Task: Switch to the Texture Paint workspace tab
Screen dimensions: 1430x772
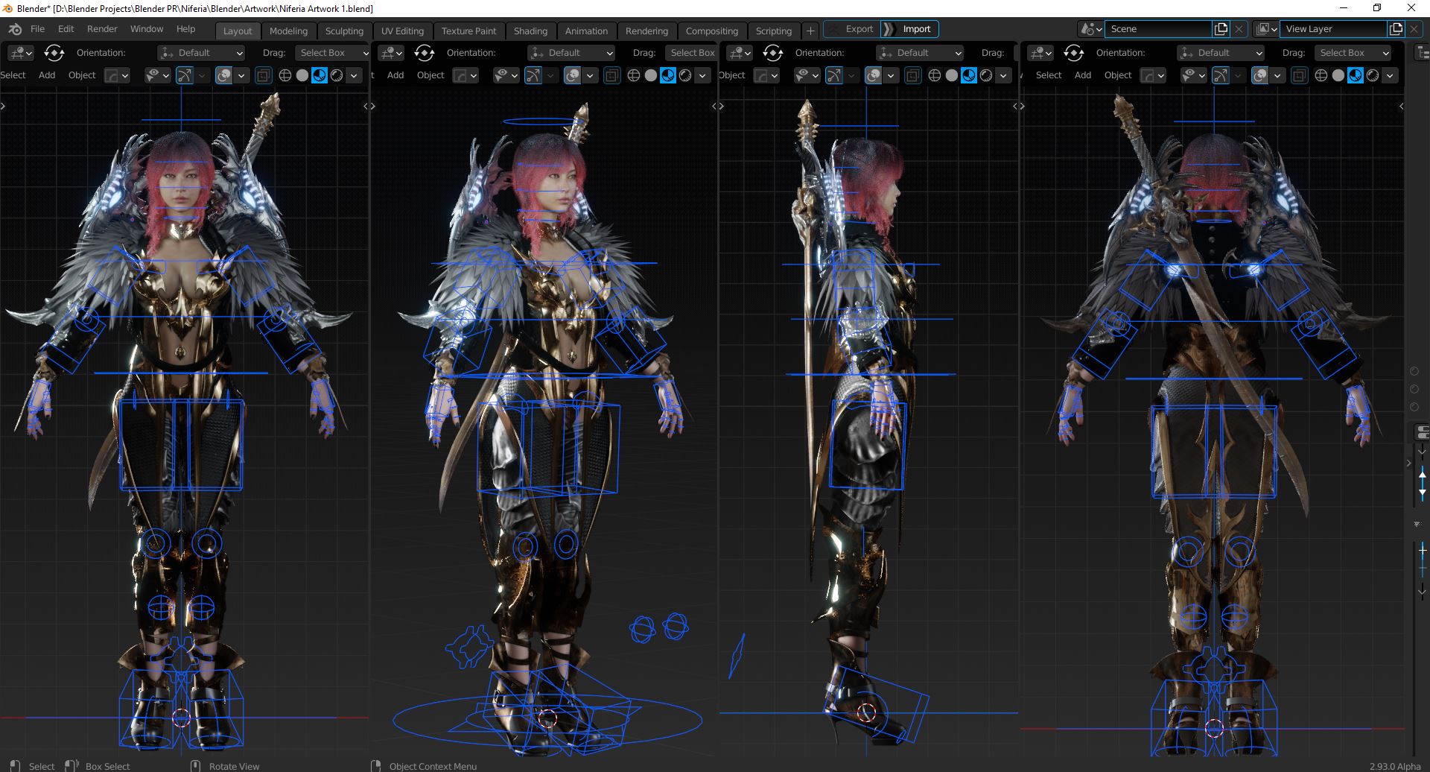Action: click(468, 31)
